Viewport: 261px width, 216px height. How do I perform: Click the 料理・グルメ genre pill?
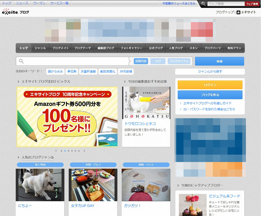click(x=93, y=164)
